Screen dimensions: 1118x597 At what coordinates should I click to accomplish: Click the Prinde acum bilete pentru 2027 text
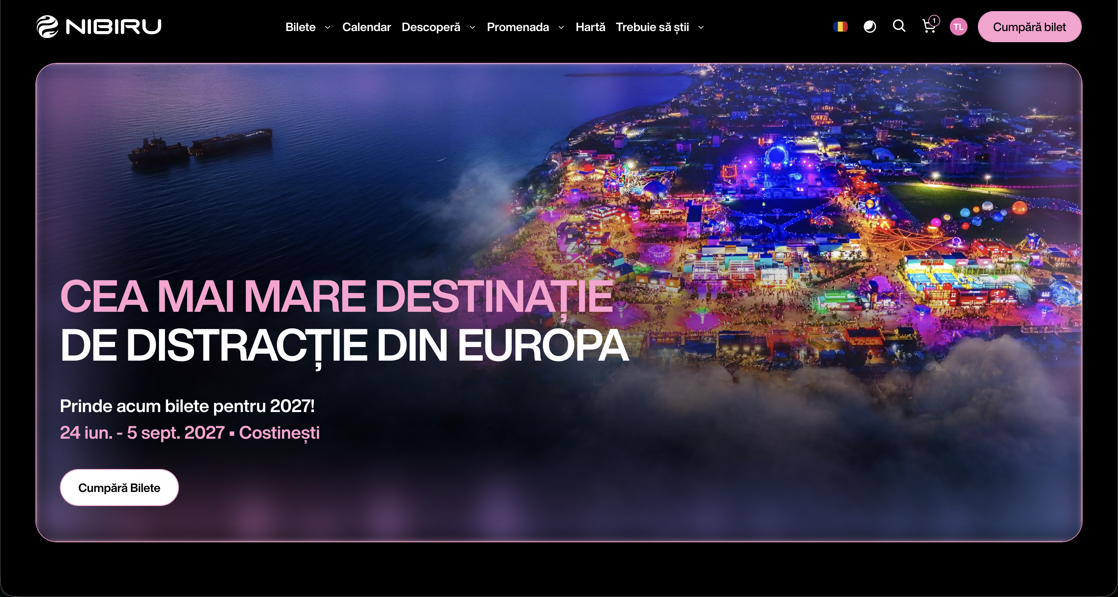click(187, 406)
